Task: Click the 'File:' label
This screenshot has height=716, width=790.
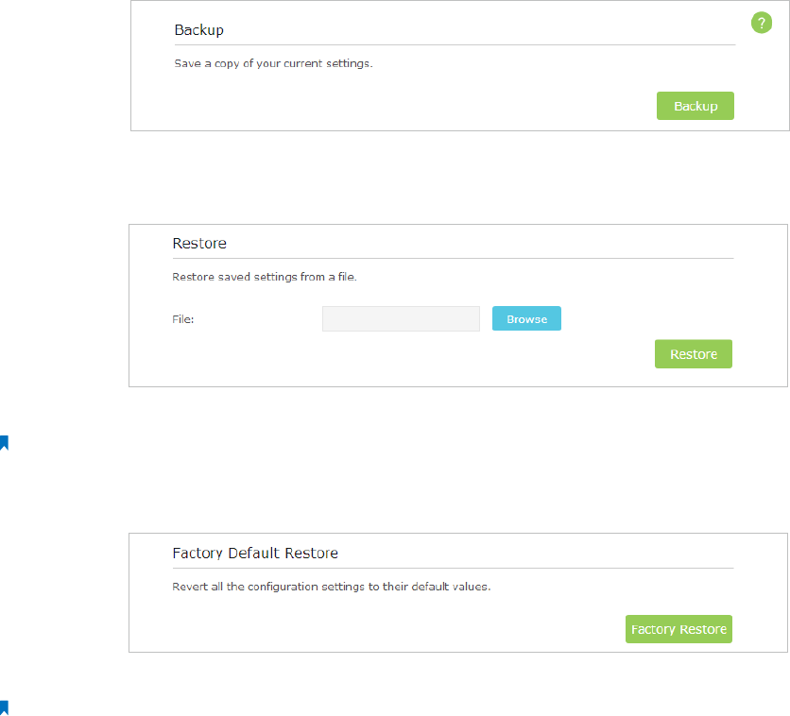Action: click(x=183, y=319)
